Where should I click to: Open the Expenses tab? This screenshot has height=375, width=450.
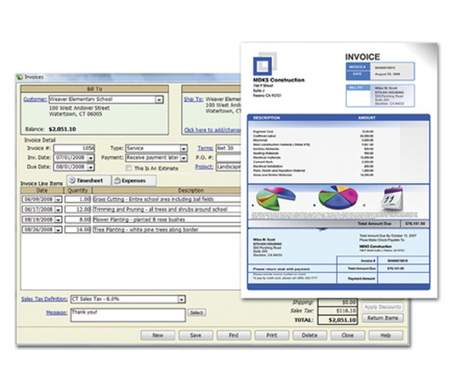134,180
